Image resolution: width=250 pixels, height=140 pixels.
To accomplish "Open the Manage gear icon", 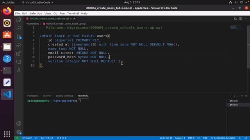I will click(19, 132).
